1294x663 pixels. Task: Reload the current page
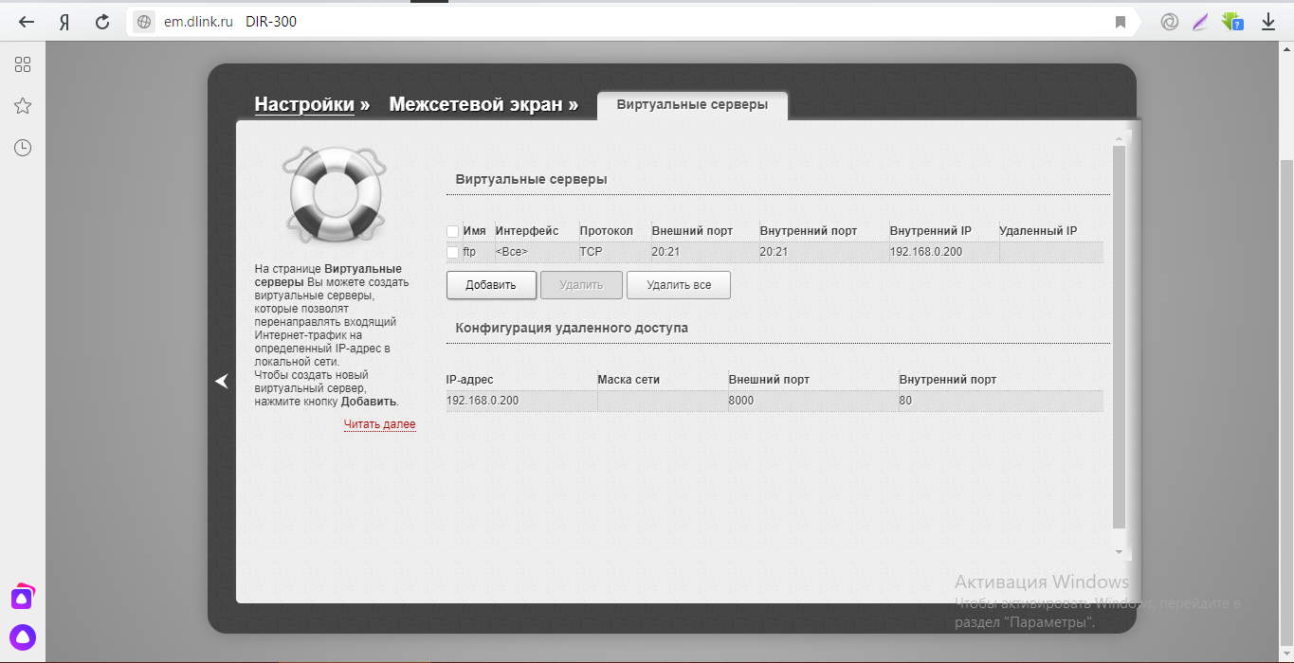[x=102, y=22]
